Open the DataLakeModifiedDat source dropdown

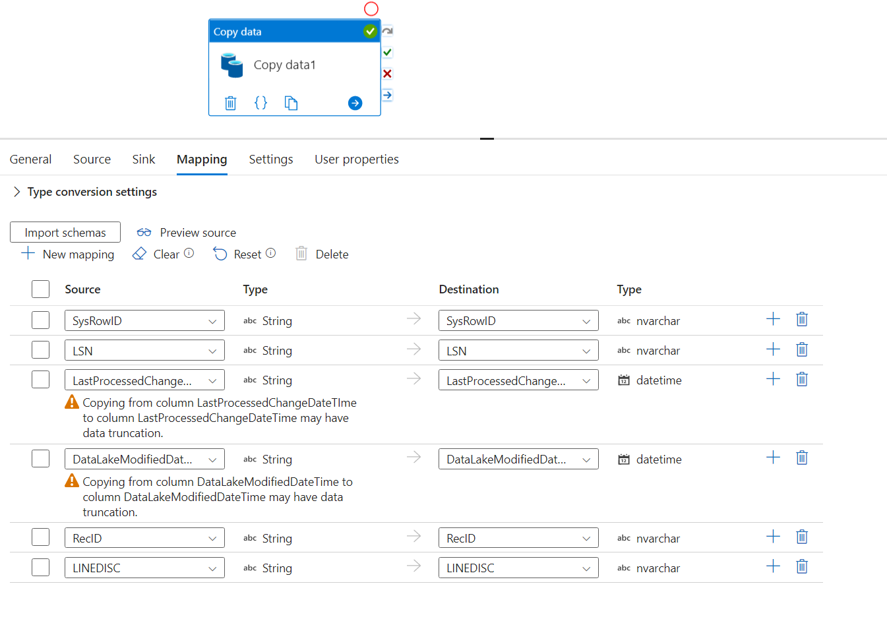point(144,459)
